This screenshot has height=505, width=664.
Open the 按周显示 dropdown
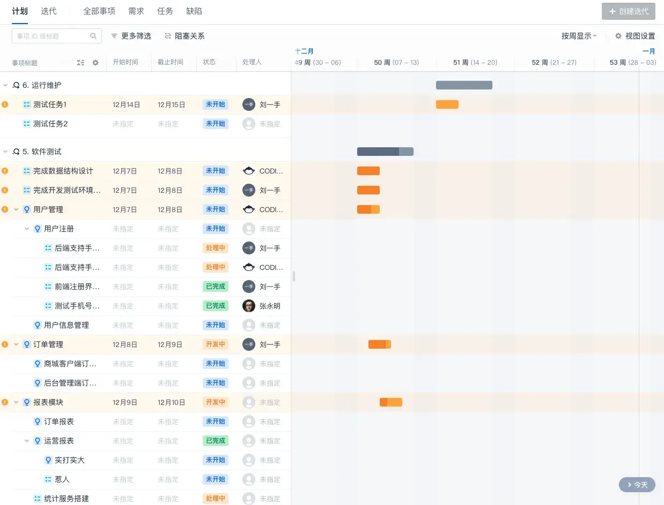pos(579,36)
